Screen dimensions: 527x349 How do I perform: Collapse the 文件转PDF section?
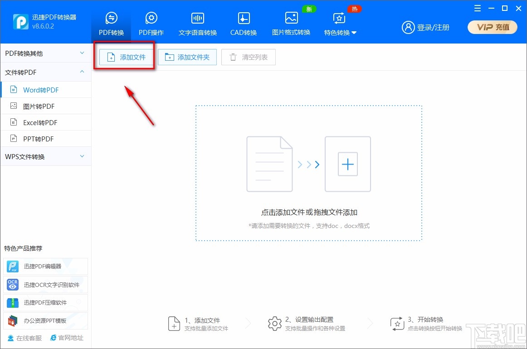click(x=45, y=72)
